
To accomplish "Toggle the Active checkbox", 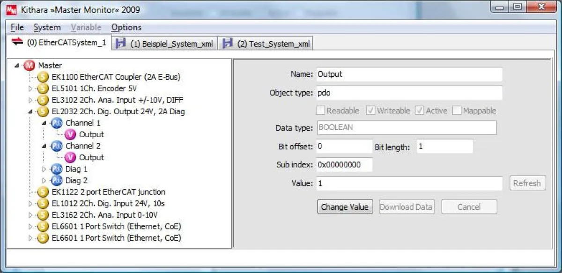I will tap(419, 111).
